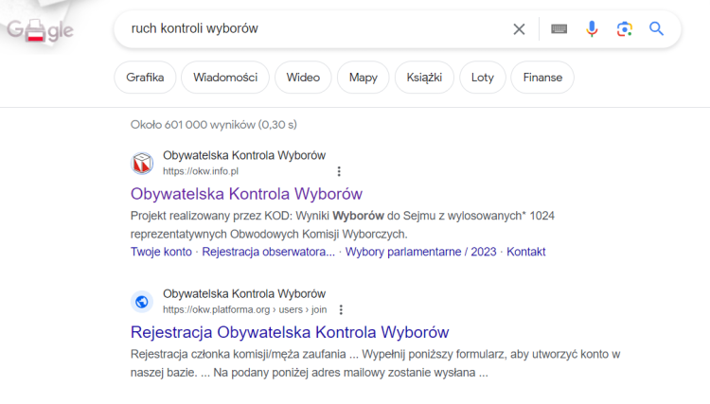Viewport: 710px width, 404px height.
Task: Switch to the Loty tab
Action: (482, 78)
